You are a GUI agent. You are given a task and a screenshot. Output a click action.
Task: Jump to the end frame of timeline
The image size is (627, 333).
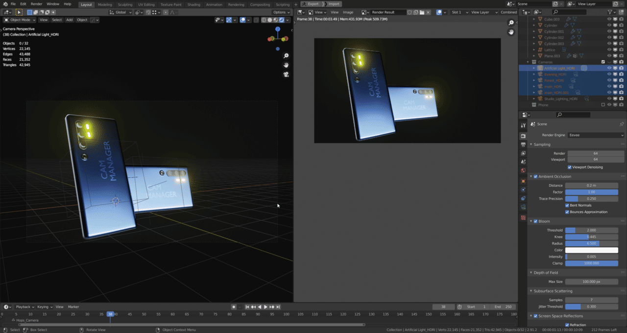[x=278, y=307]
